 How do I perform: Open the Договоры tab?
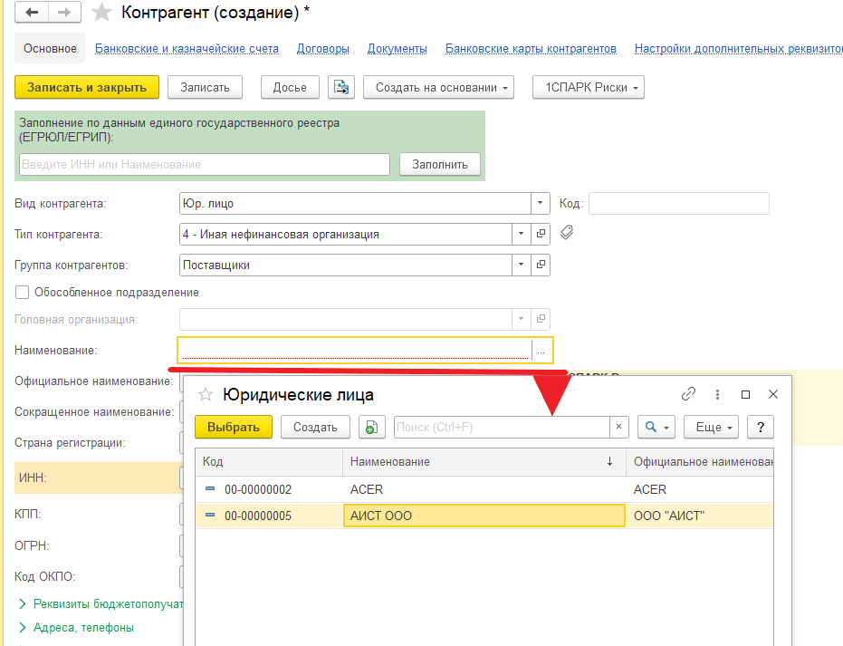(323, 48)
